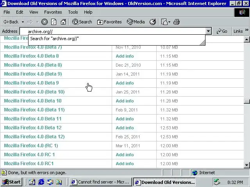The height and width of the screenshot is (187, 250).
Task: Go back with the Back button
Action: click(11, 22)
